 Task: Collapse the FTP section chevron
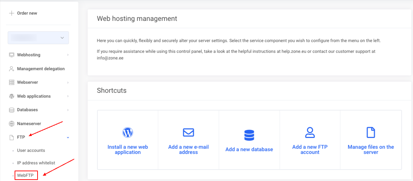[x=68, y=138]
